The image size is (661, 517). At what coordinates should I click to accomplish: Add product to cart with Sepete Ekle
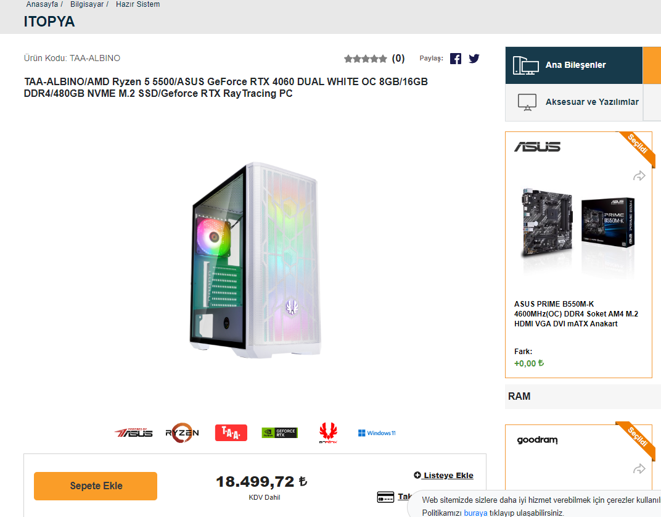(96, 486)
